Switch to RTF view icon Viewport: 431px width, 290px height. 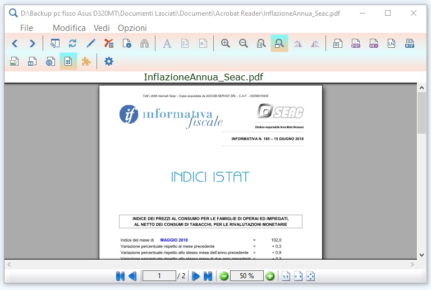pos(410,43)
